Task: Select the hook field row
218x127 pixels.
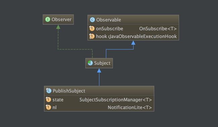Action: pos(133,36)
